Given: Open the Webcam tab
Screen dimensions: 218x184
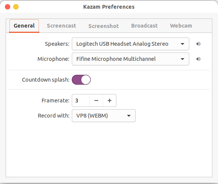Looking at the screenshot, I should click(x=181, y=26).
